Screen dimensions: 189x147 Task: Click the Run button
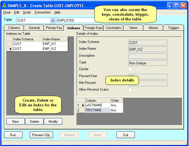tap(13, 135)
